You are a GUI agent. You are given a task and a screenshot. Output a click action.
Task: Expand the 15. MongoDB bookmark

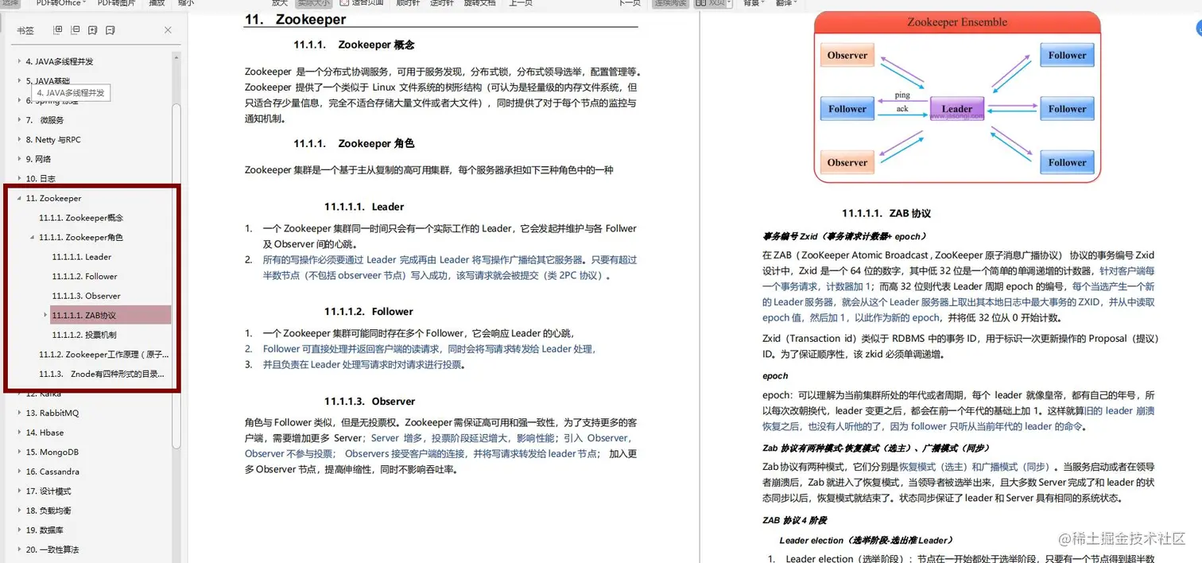coord(19,452)
